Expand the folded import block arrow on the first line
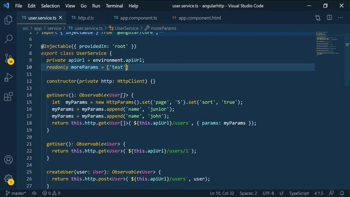 click(x=38, y=33)
